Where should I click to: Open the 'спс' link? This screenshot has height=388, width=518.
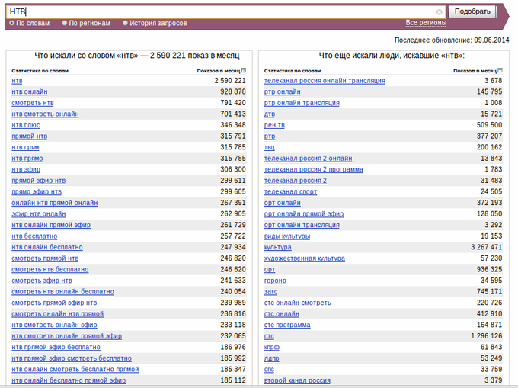click(269, 370)
